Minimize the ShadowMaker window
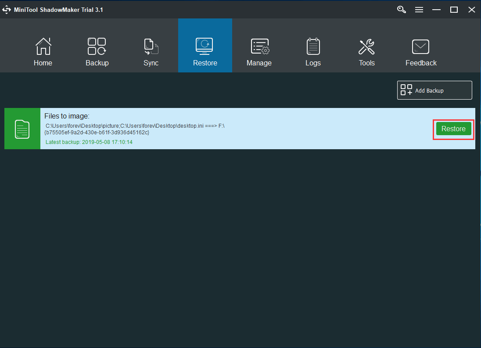This screenshot has height=348, width=481. [437, 9]
